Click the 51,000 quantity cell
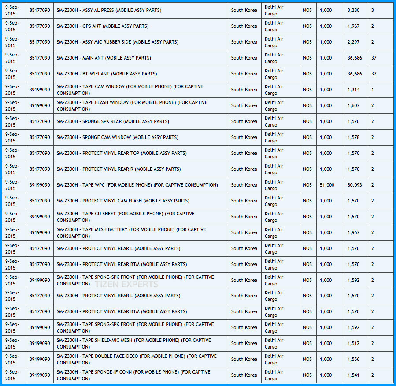Viewport: 396px width, 386px height. click(x=327, y=185)
